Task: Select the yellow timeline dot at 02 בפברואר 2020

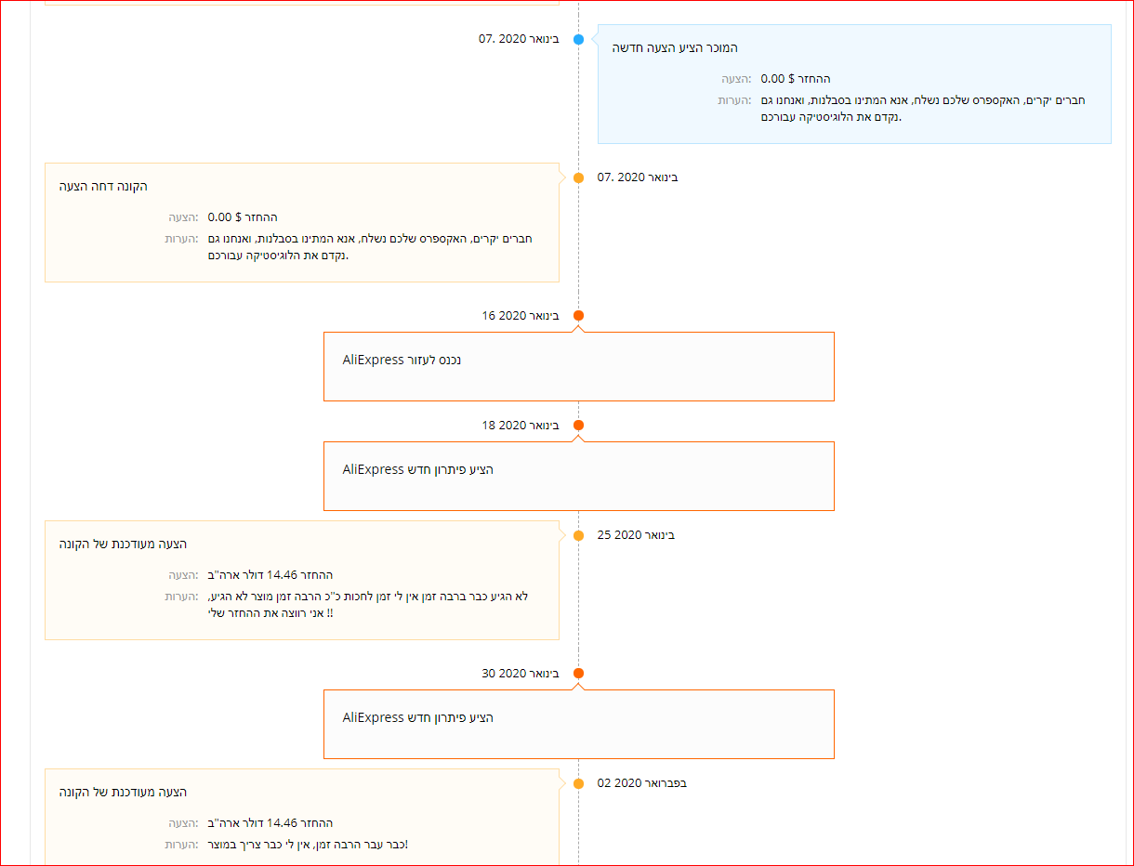Action: coord(578,783)
